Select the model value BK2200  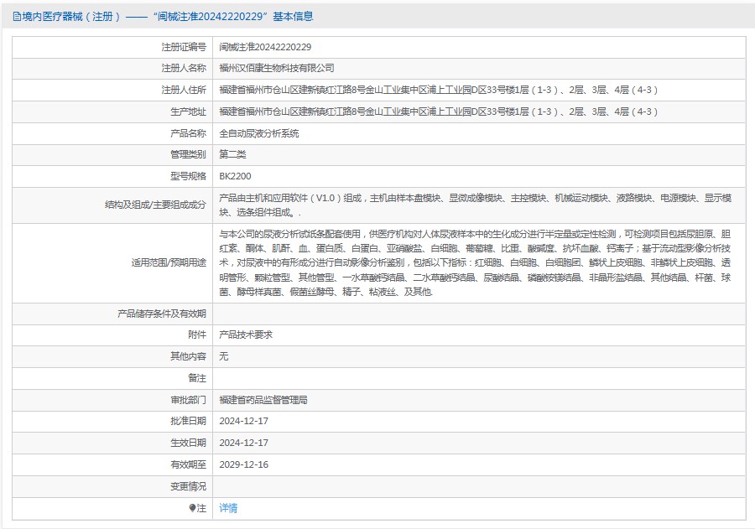235,176
